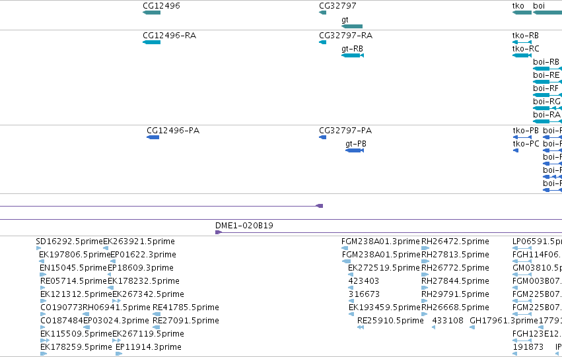Select the RE05714.5prime EST label
The height and width of the screenshot is (357, 562).
click(73, 281)
